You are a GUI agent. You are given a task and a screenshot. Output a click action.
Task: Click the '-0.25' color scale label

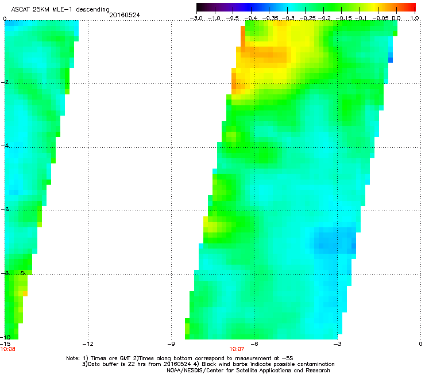click(x=308, y=18)
